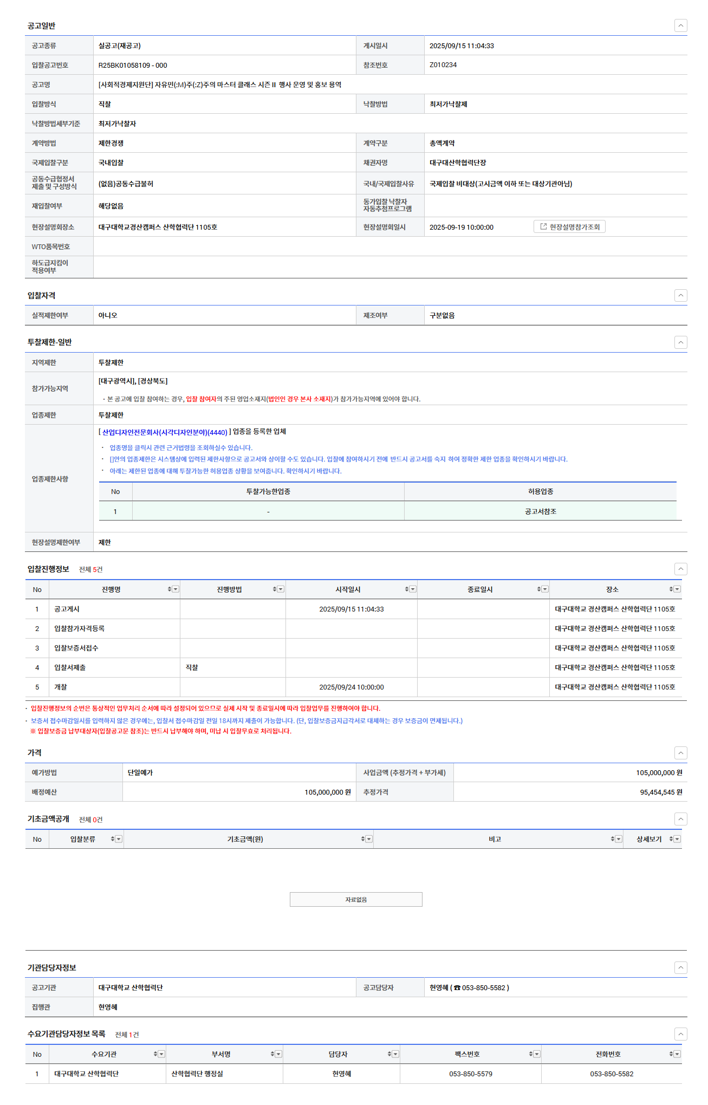Viewport: 708px width, 1105px height.
Task: Collapse the 투찰제한-일반 section
Action: pos(681,342)
